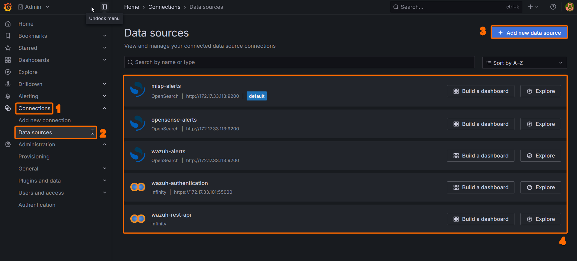Build a dashboard for misp-alerts
Viewport: 577px width, 261px height.
(481, 91)
